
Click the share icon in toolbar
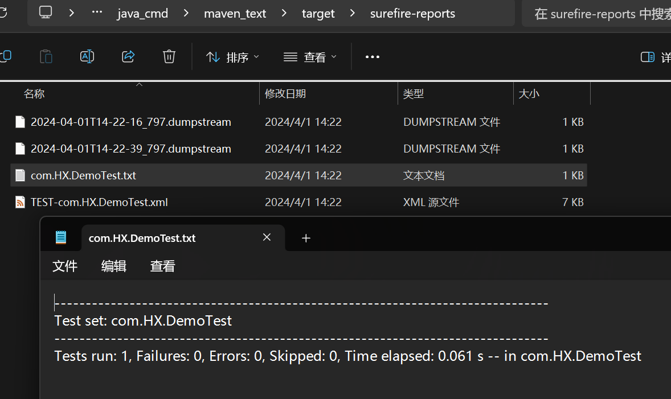128,56
